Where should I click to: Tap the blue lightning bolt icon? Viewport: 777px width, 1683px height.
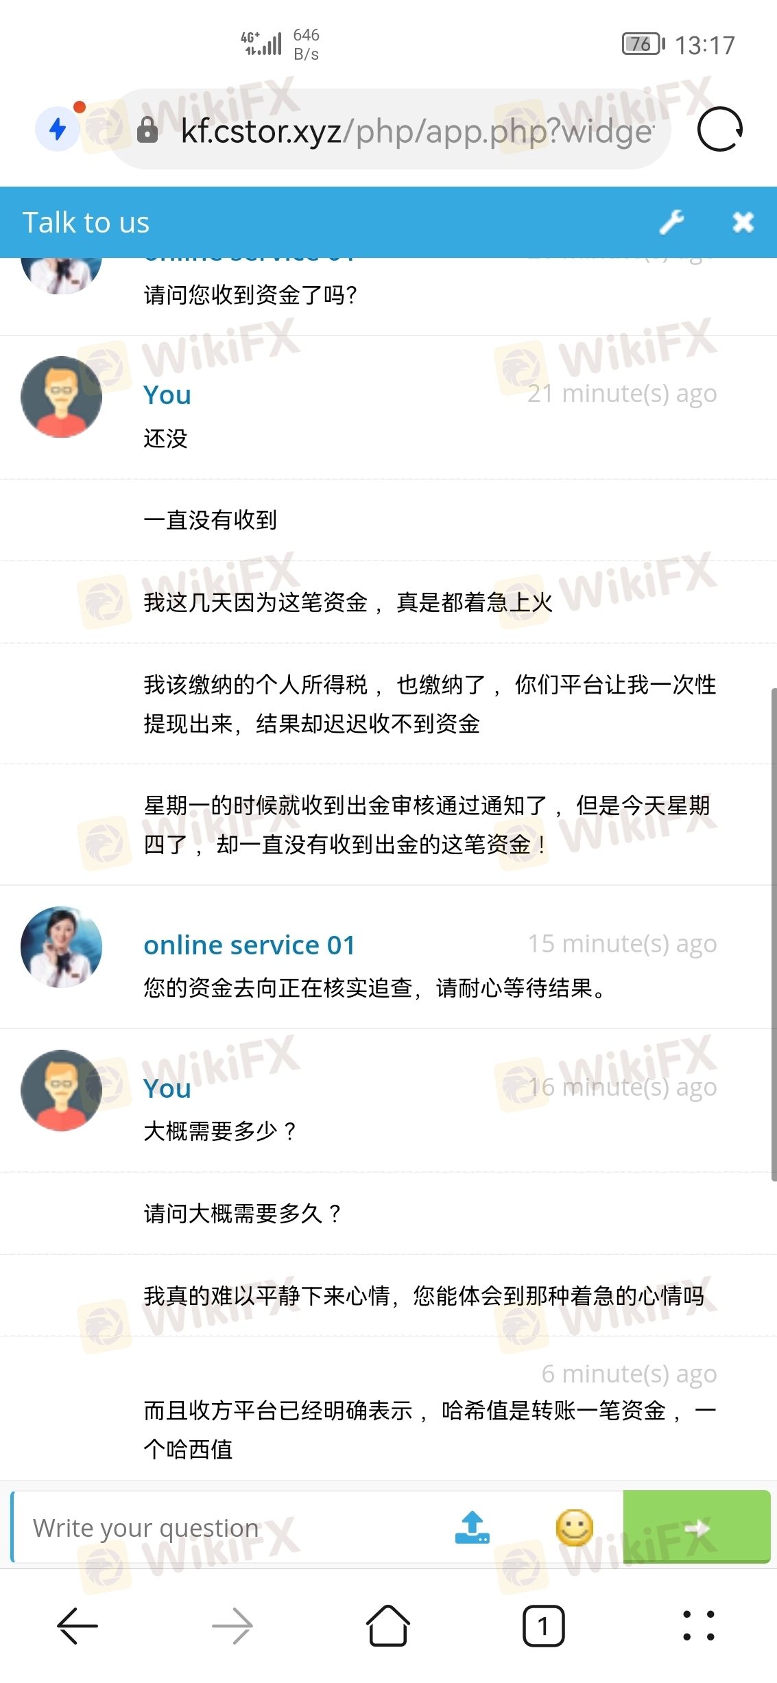click(58, 128)
